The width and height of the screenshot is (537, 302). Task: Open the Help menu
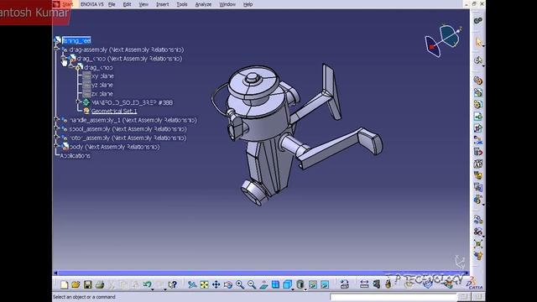[248, 4]
